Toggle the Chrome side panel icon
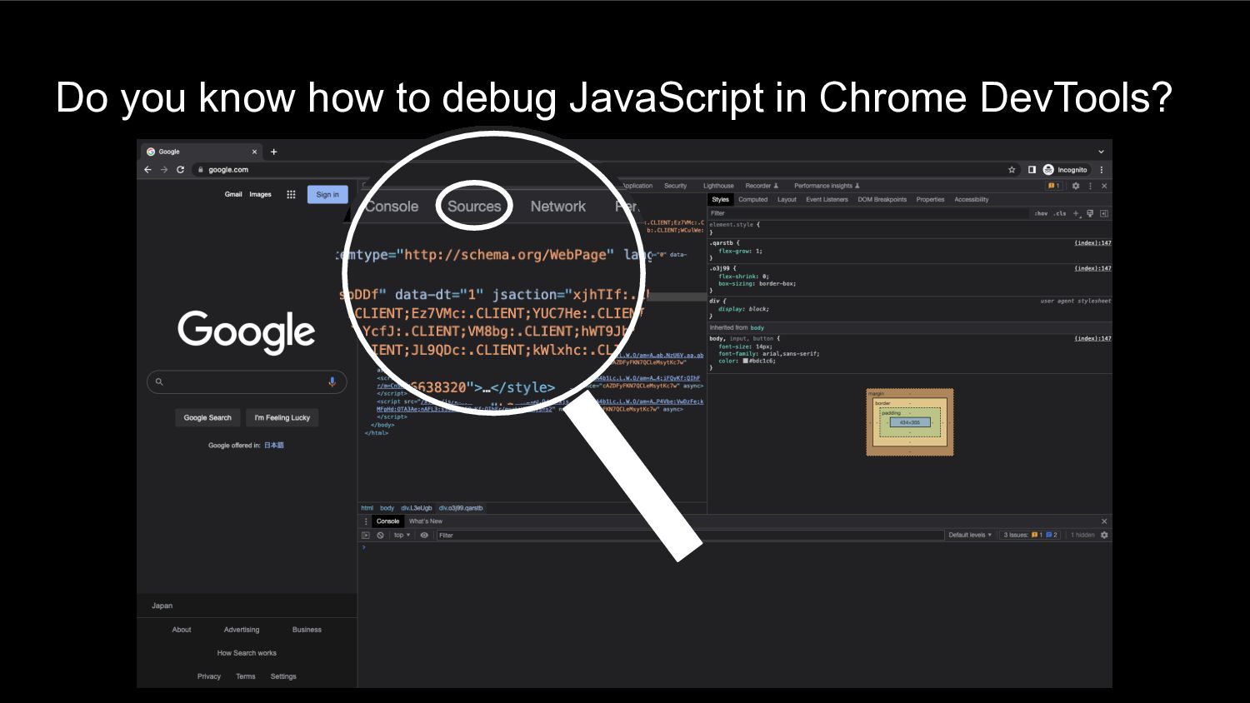This screenshot has width=1250, height=703. [x=1032, y=170]
